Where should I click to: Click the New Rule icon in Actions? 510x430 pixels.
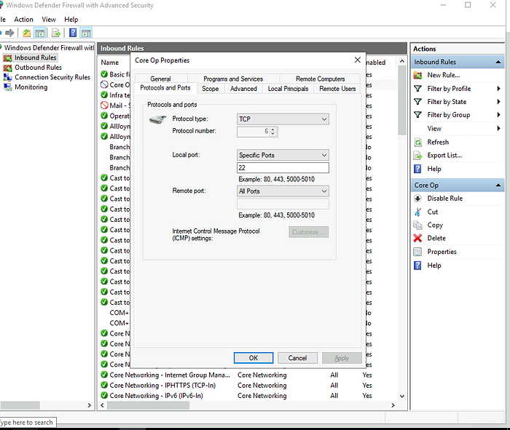pos(417,76)
